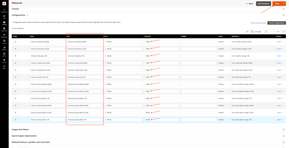Edit the Quantity field for Sky-Blue 256GB row
Image resolution: width=289 pixels, height=148 pixels.
[x=162, y=42]
